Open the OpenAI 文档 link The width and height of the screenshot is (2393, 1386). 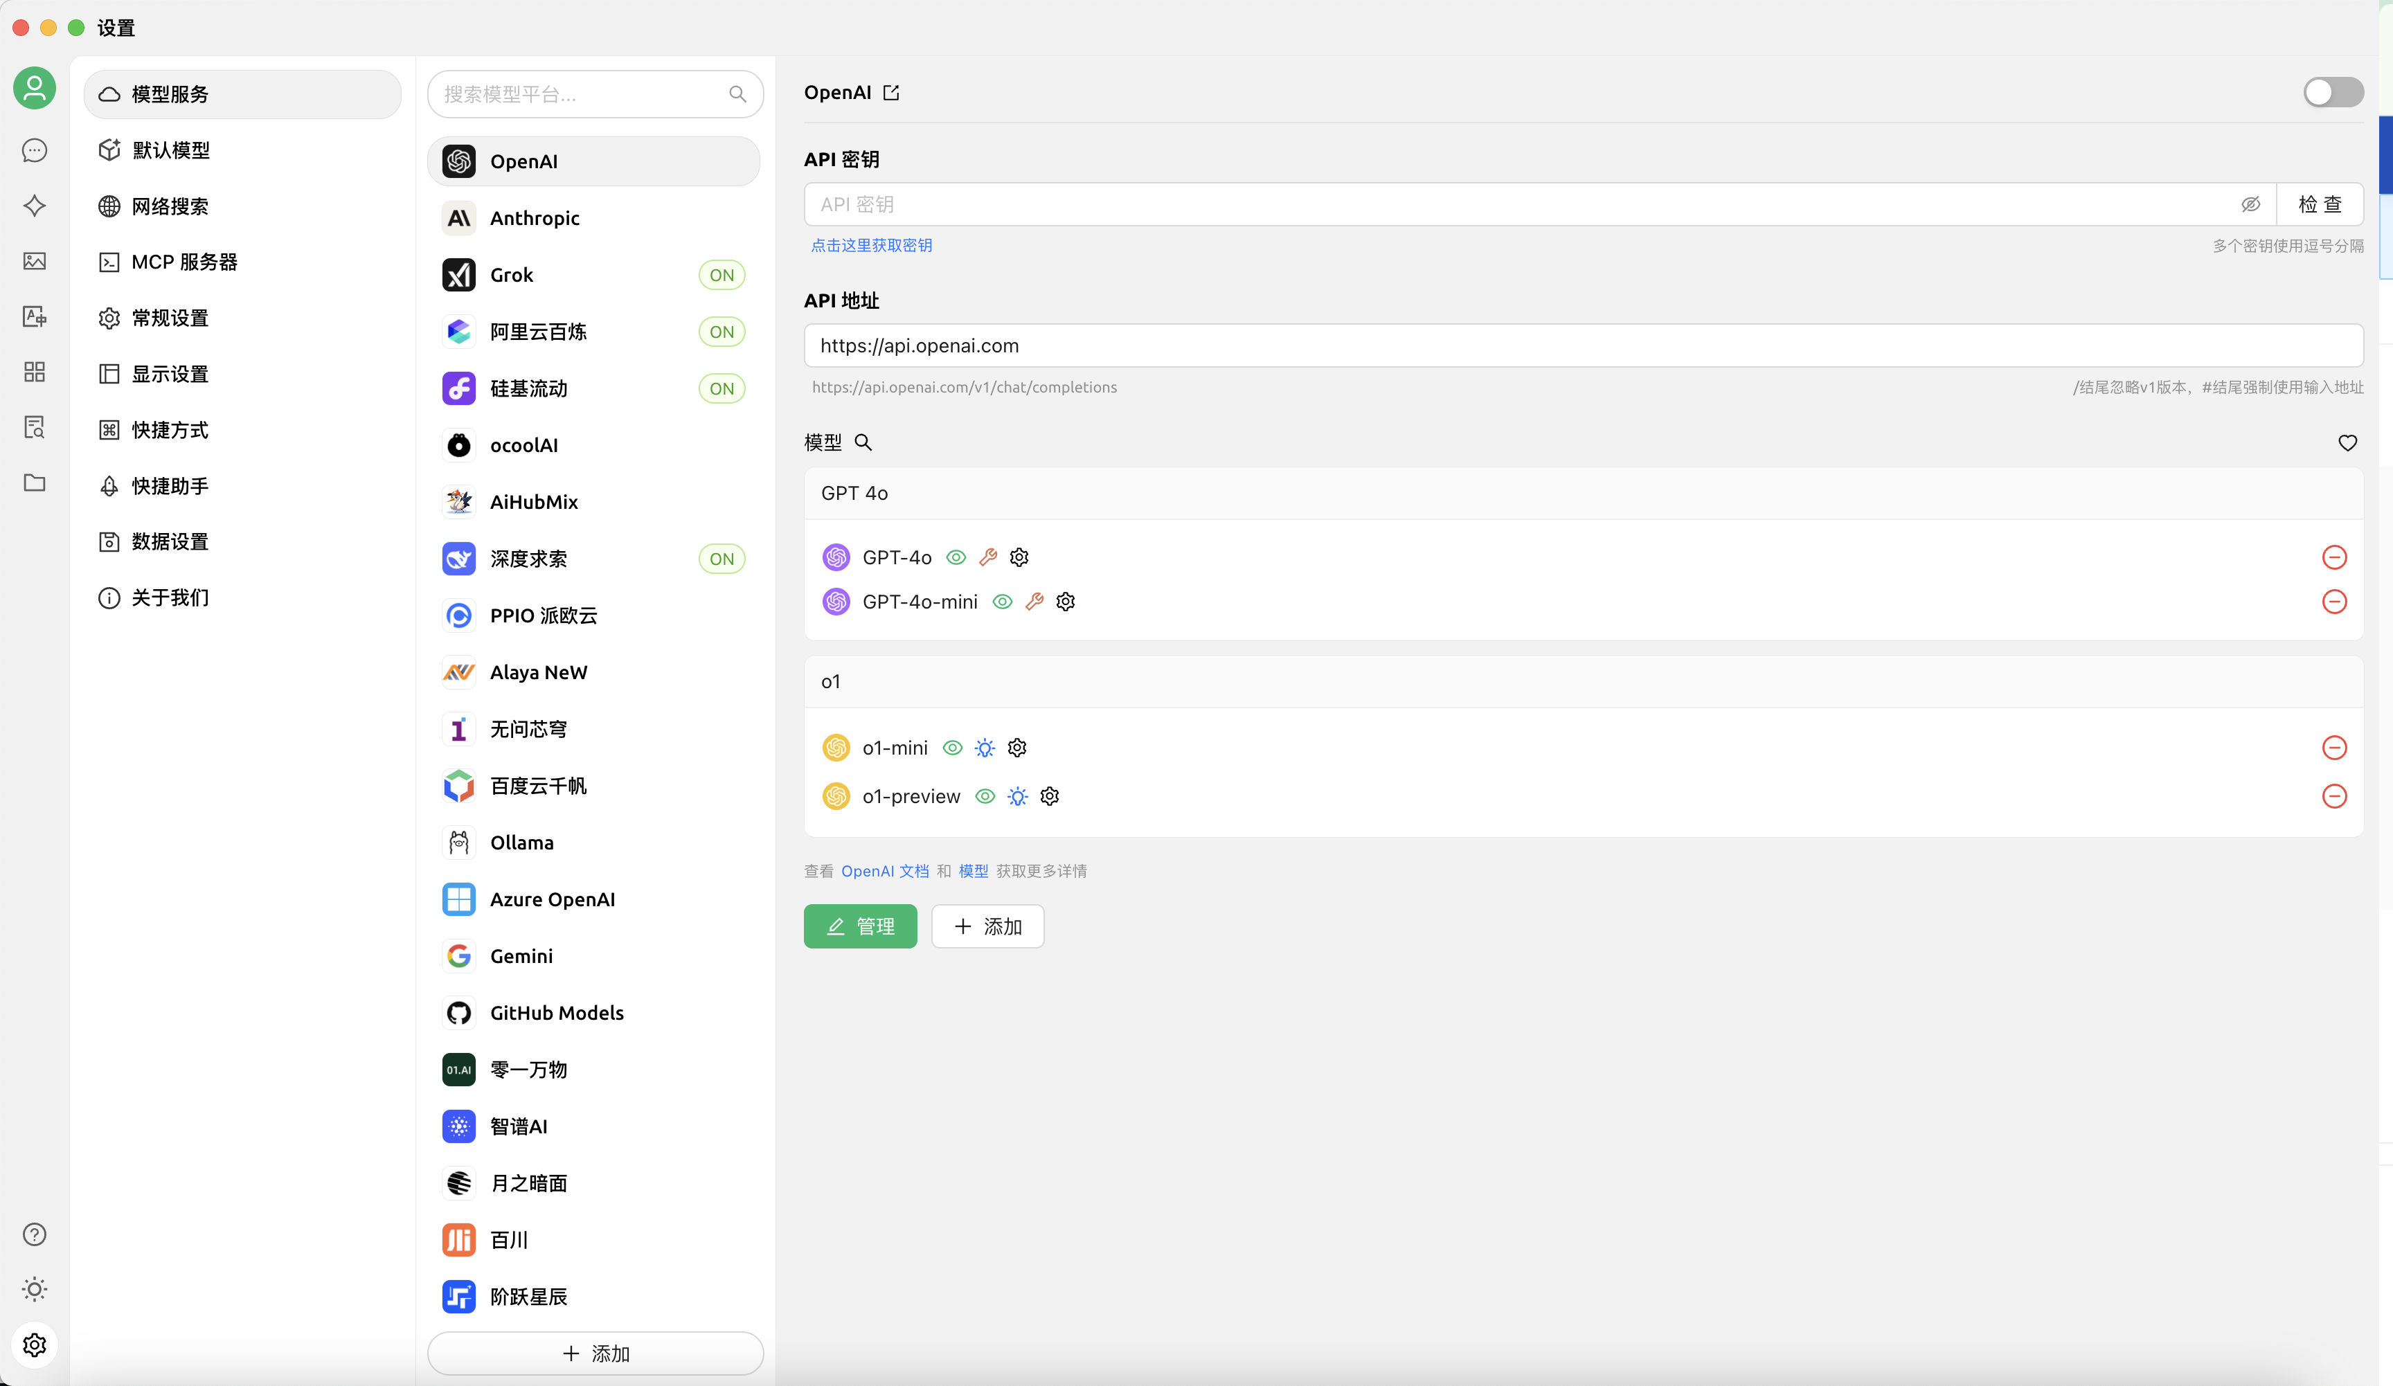pos(885,872)
